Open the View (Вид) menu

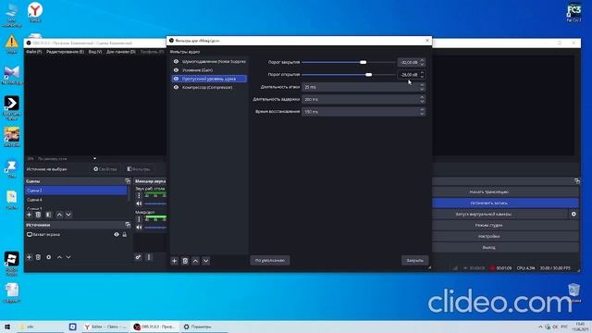coord(95,52)
